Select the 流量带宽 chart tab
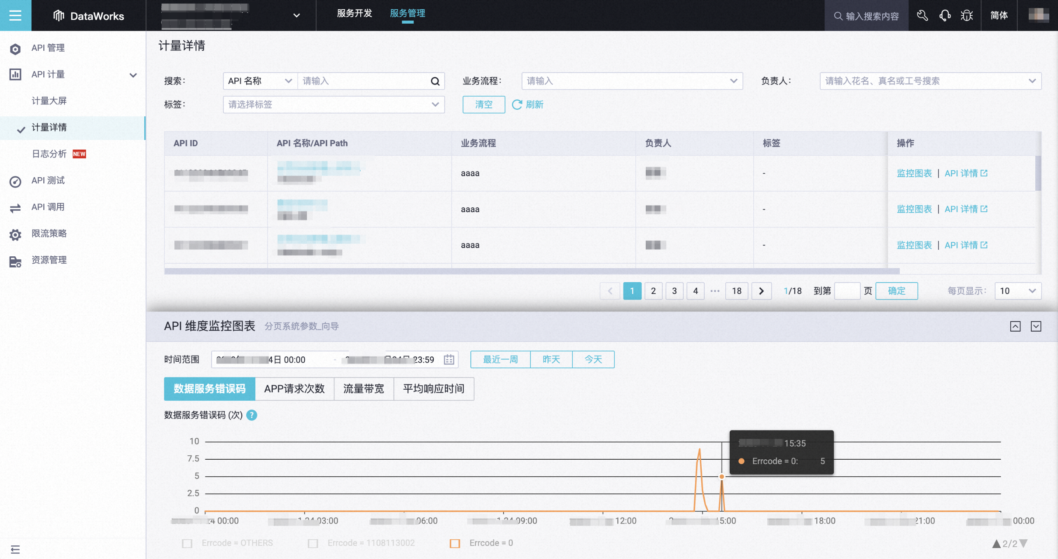Screen dimensions: 1058x559 (364, 389)
